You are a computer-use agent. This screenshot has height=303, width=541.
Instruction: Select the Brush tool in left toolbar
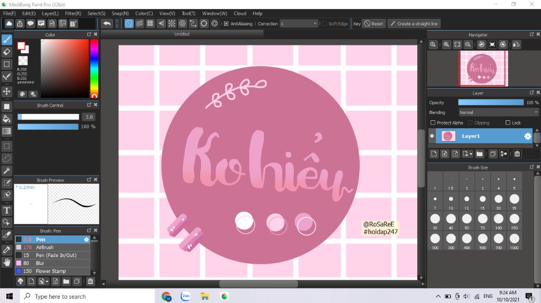point(6,40)
